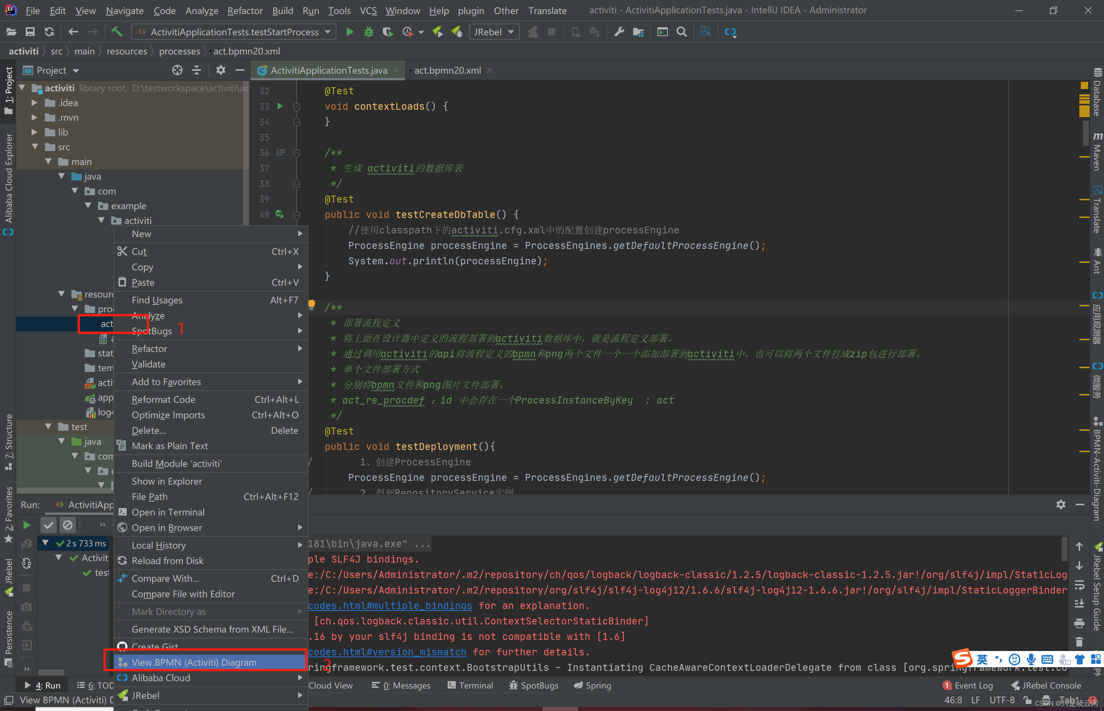Debug with JRebel rocket-bug icon
This screenshot has width=1104, height=711.
[456, 32]
